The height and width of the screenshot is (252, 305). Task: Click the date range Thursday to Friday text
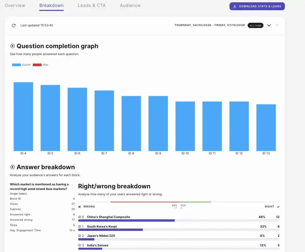pos(210,25)
